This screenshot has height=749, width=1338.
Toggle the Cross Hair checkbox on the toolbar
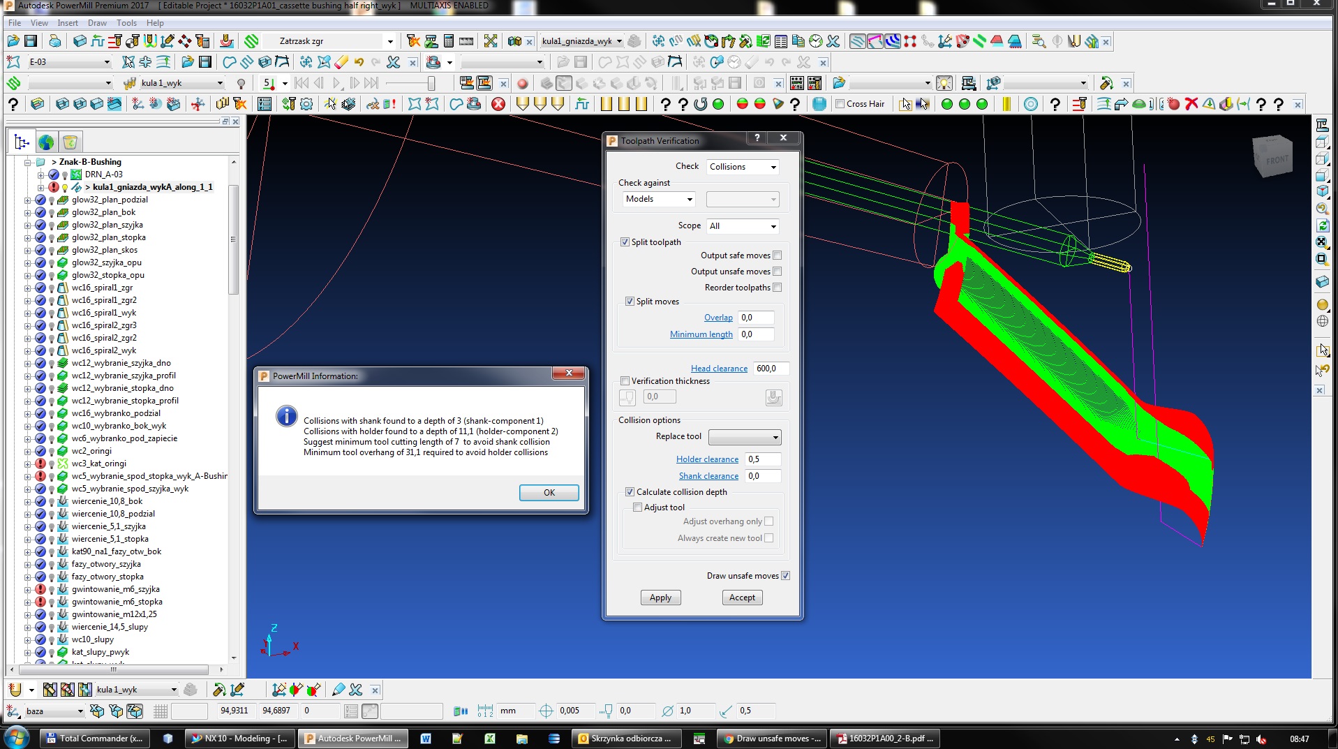(840, 104)
